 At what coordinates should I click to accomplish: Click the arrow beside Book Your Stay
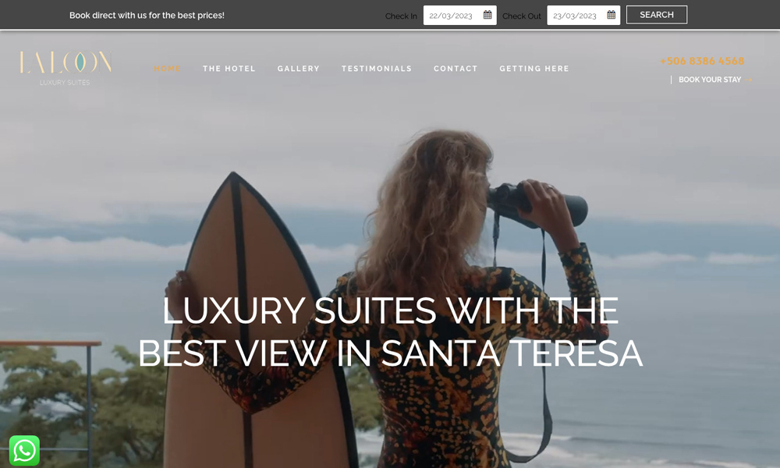(x=748, y=80)
